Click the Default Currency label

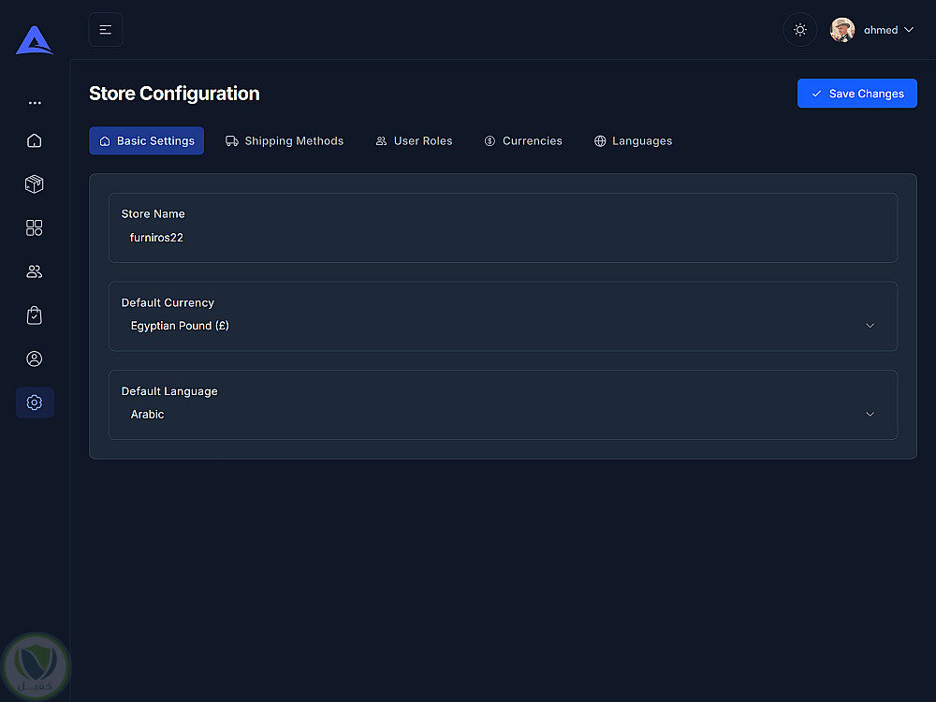tap(168, 302)
